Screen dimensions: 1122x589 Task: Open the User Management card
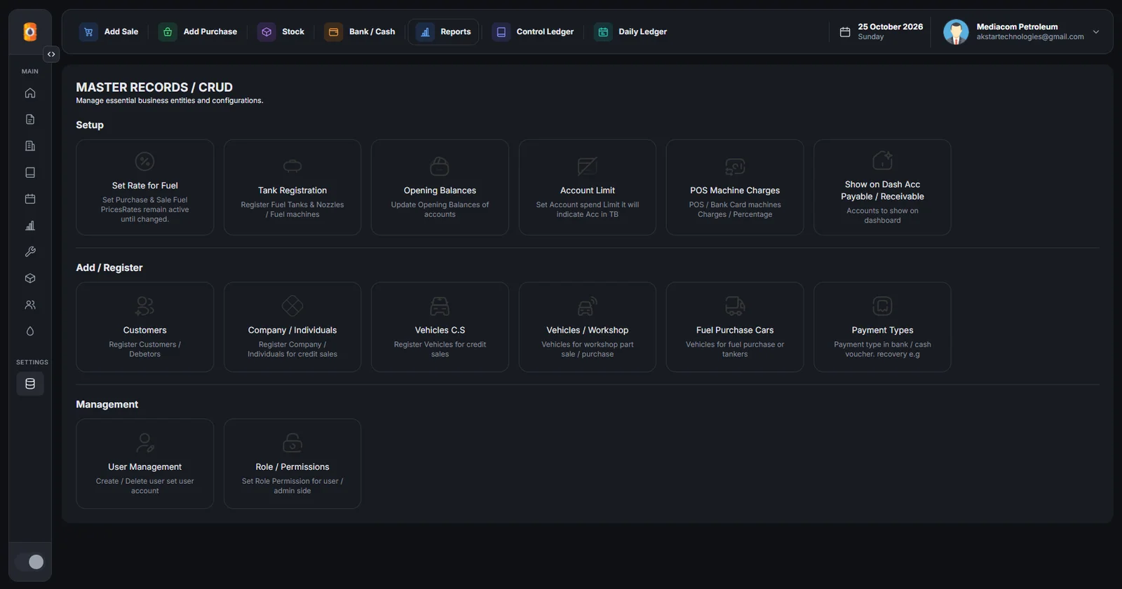(145, 464)
